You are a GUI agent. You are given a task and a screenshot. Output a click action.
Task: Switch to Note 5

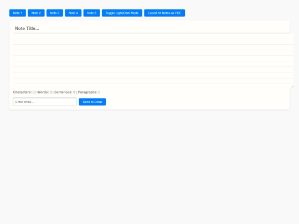pos(92,13)
